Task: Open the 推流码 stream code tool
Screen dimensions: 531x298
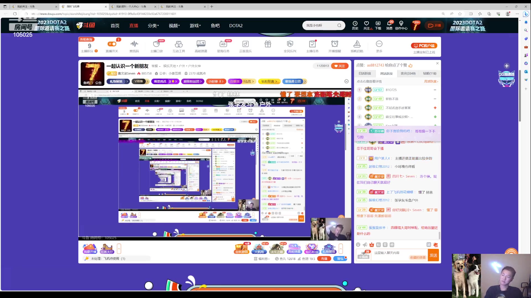Action: pyautogui.click(x=134, y=46)
